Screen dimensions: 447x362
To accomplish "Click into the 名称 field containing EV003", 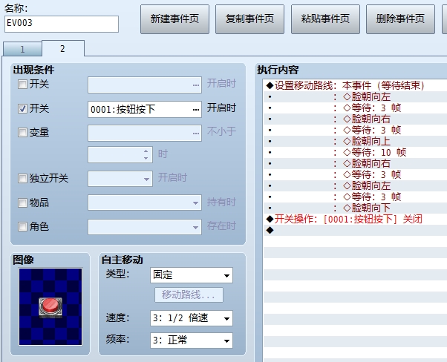I will point(62,24).
